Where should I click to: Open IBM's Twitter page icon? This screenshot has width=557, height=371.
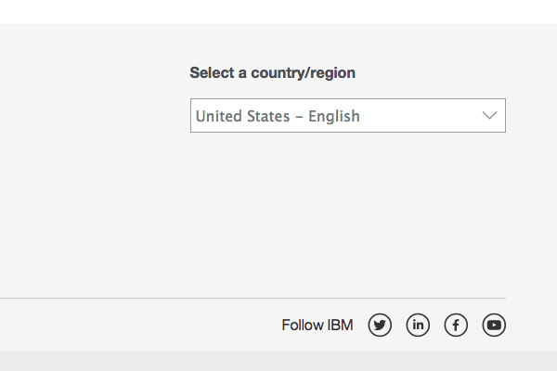click(380, 325)
